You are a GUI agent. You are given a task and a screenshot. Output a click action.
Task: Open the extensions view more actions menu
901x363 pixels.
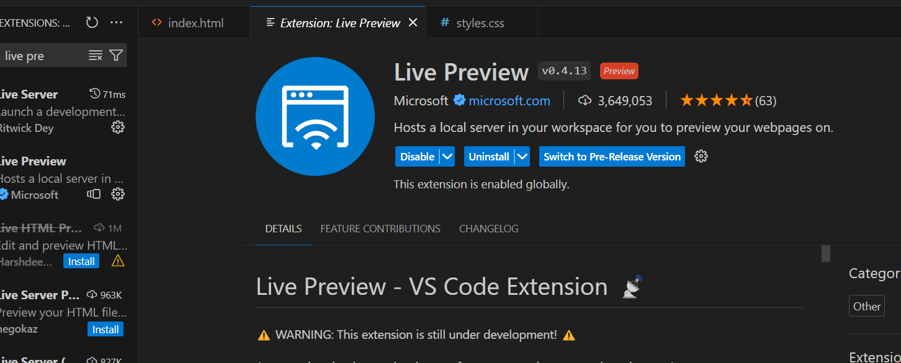[116, 23]
